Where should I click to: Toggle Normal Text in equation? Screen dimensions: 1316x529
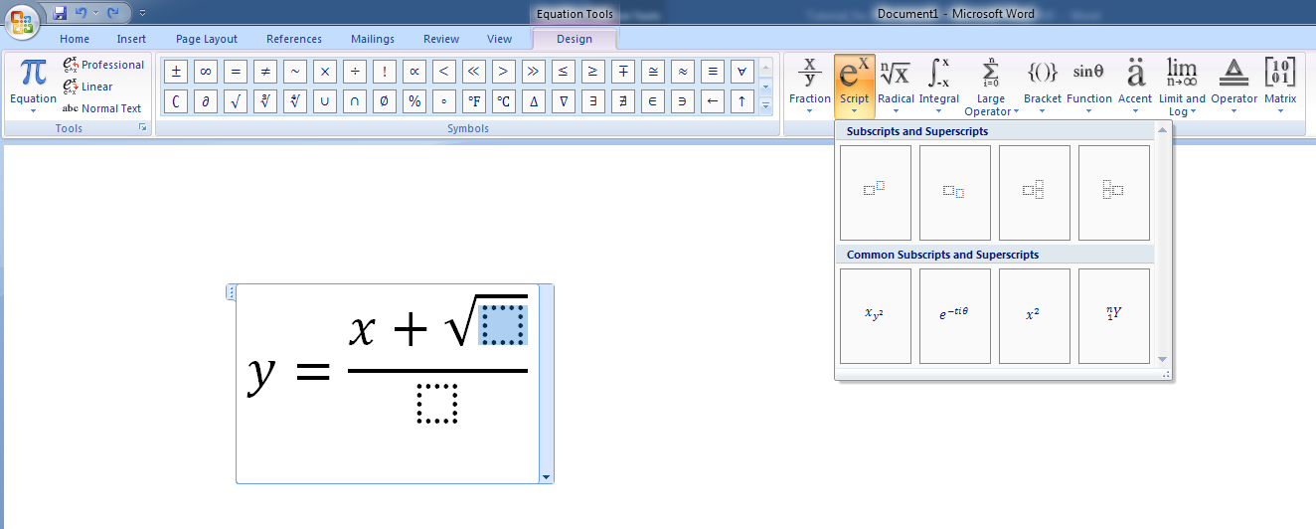tap(101, 108)
